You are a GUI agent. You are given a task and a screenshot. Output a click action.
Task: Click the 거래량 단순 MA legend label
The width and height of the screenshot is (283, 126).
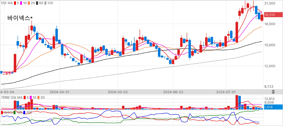click(x=12, y=97)
